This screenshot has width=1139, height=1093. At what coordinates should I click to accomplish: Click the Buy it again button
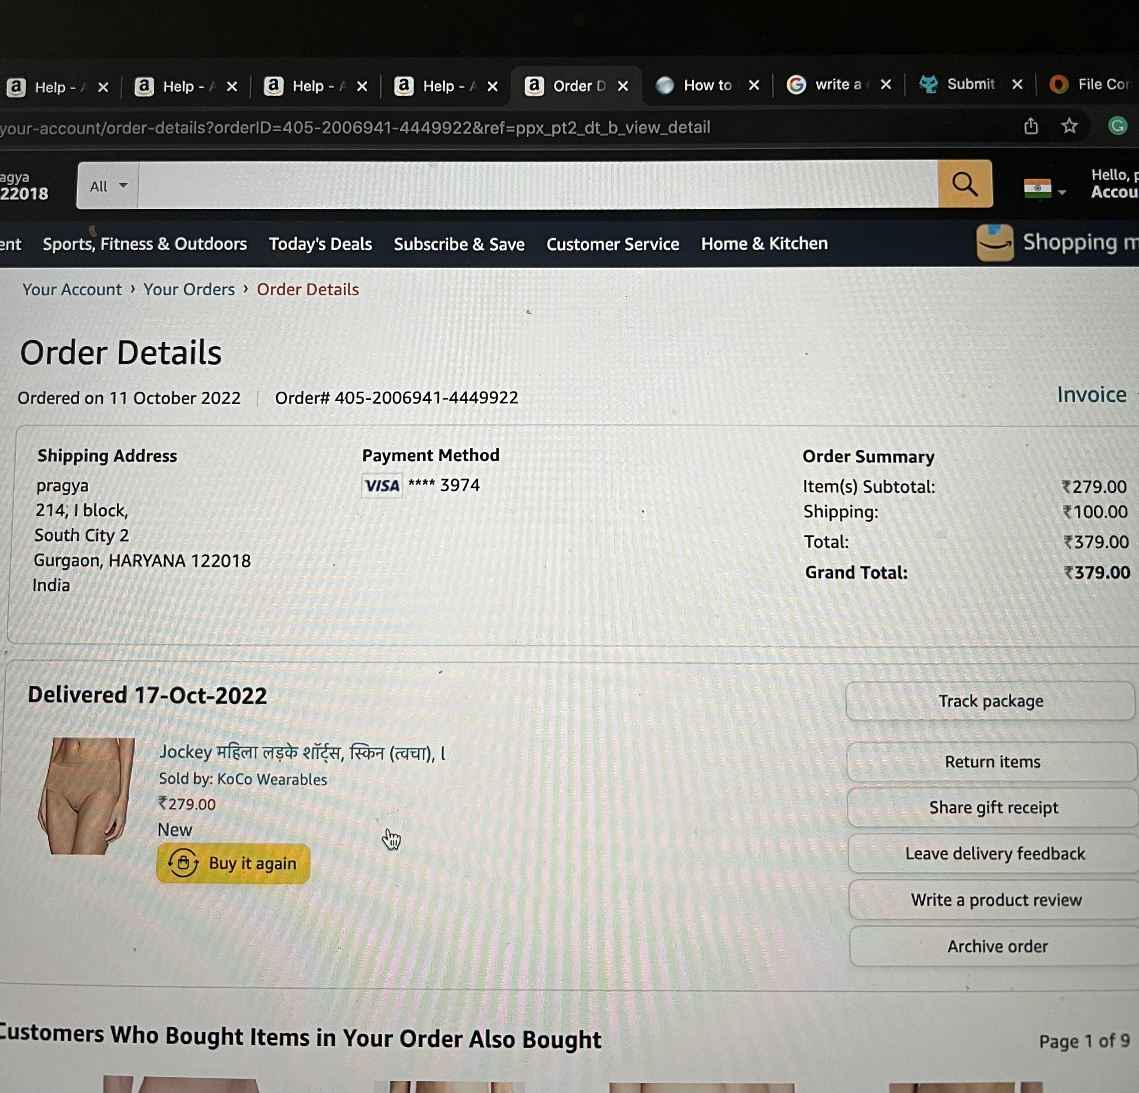point(233,863)
